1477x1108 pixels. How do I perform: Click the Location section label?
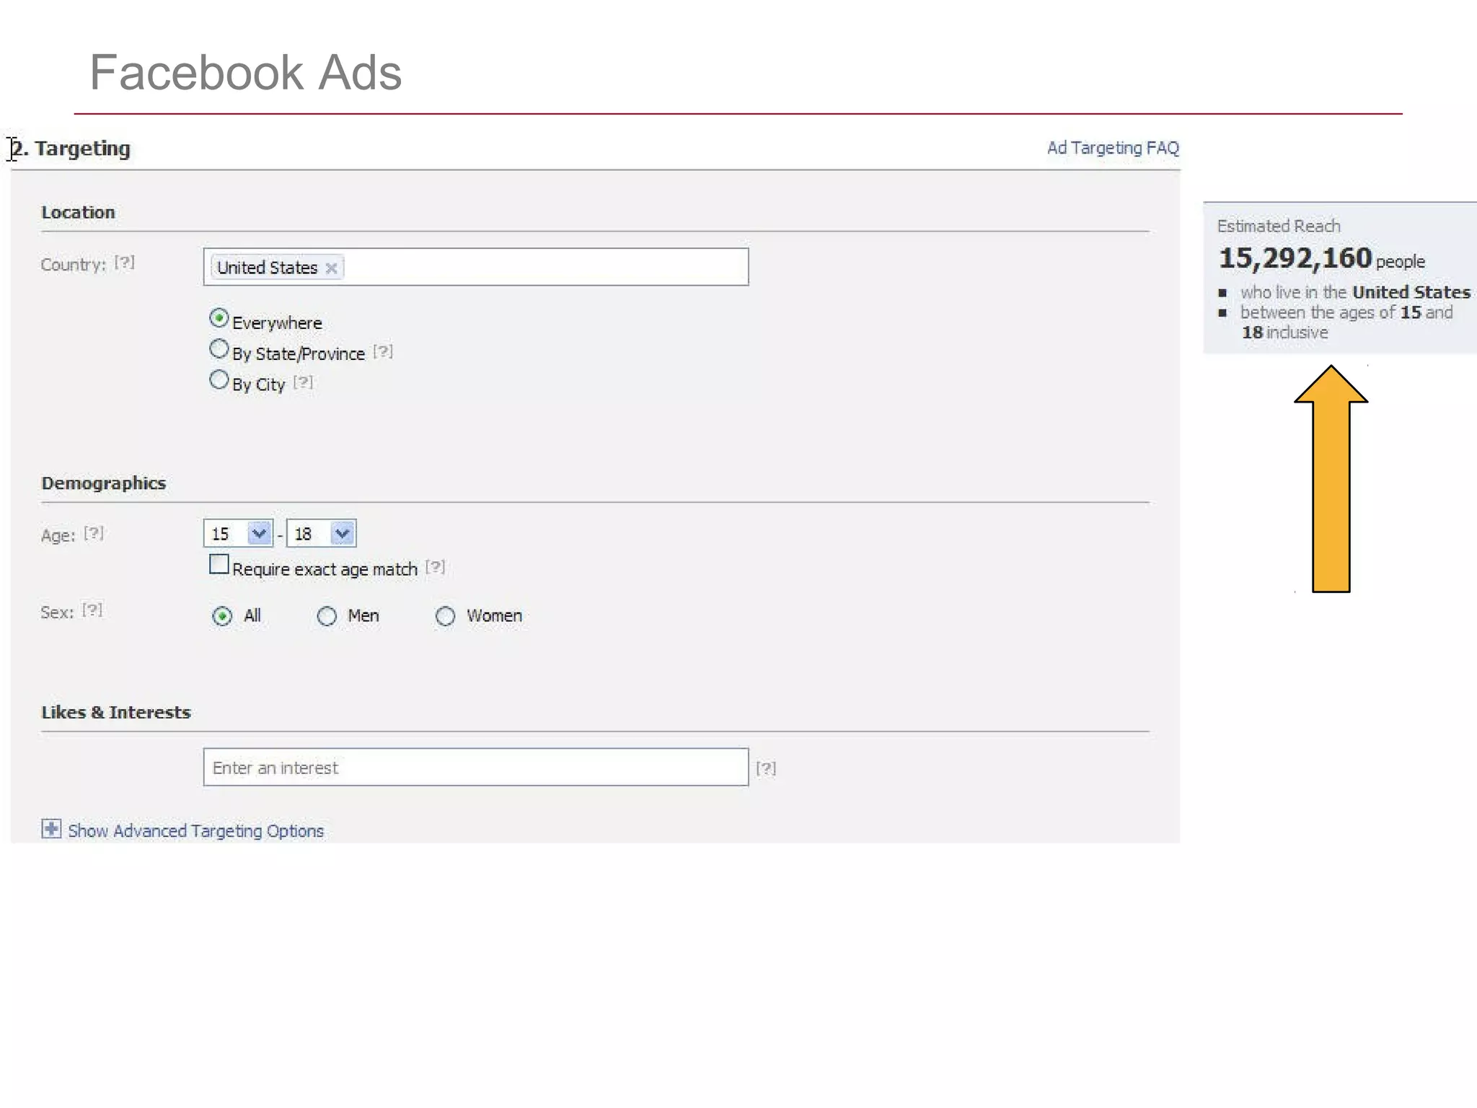[x=78, y=212]
